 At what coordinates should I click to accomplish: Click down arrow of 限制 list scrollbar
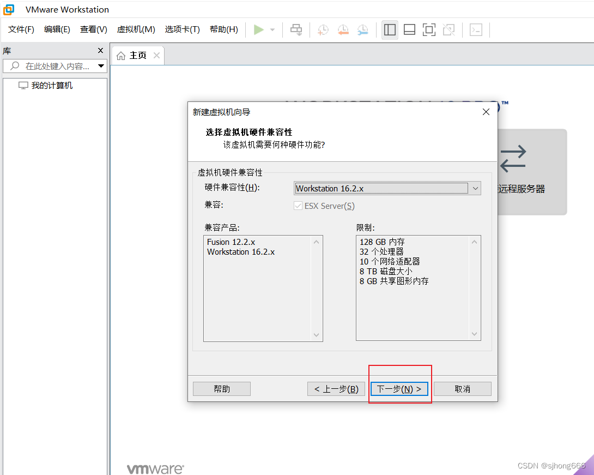coord(474,334)
